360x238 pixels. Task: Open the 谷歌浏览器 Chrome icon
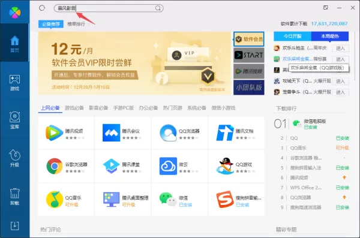pos(54,166)
